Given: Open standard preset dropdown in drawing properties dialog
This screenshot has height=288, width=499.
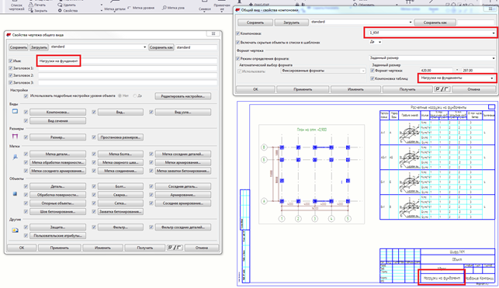Looking at the screenshot, I should pyautogui.click(x=99, y=47).
